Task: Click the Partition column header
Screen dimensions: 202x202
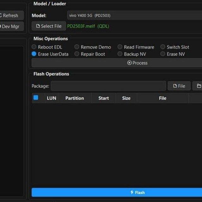Action: 75,98
